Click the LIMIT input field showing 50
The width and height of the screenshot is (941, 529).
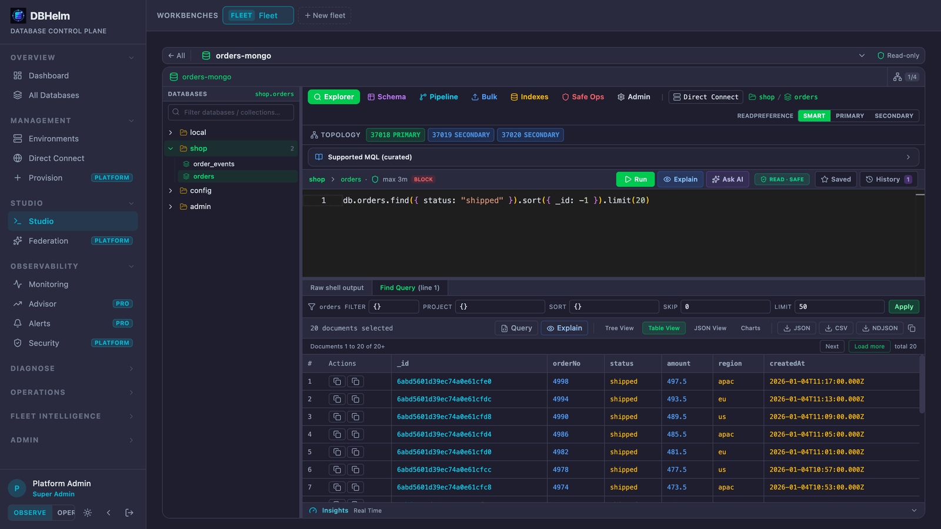[839, 307]
